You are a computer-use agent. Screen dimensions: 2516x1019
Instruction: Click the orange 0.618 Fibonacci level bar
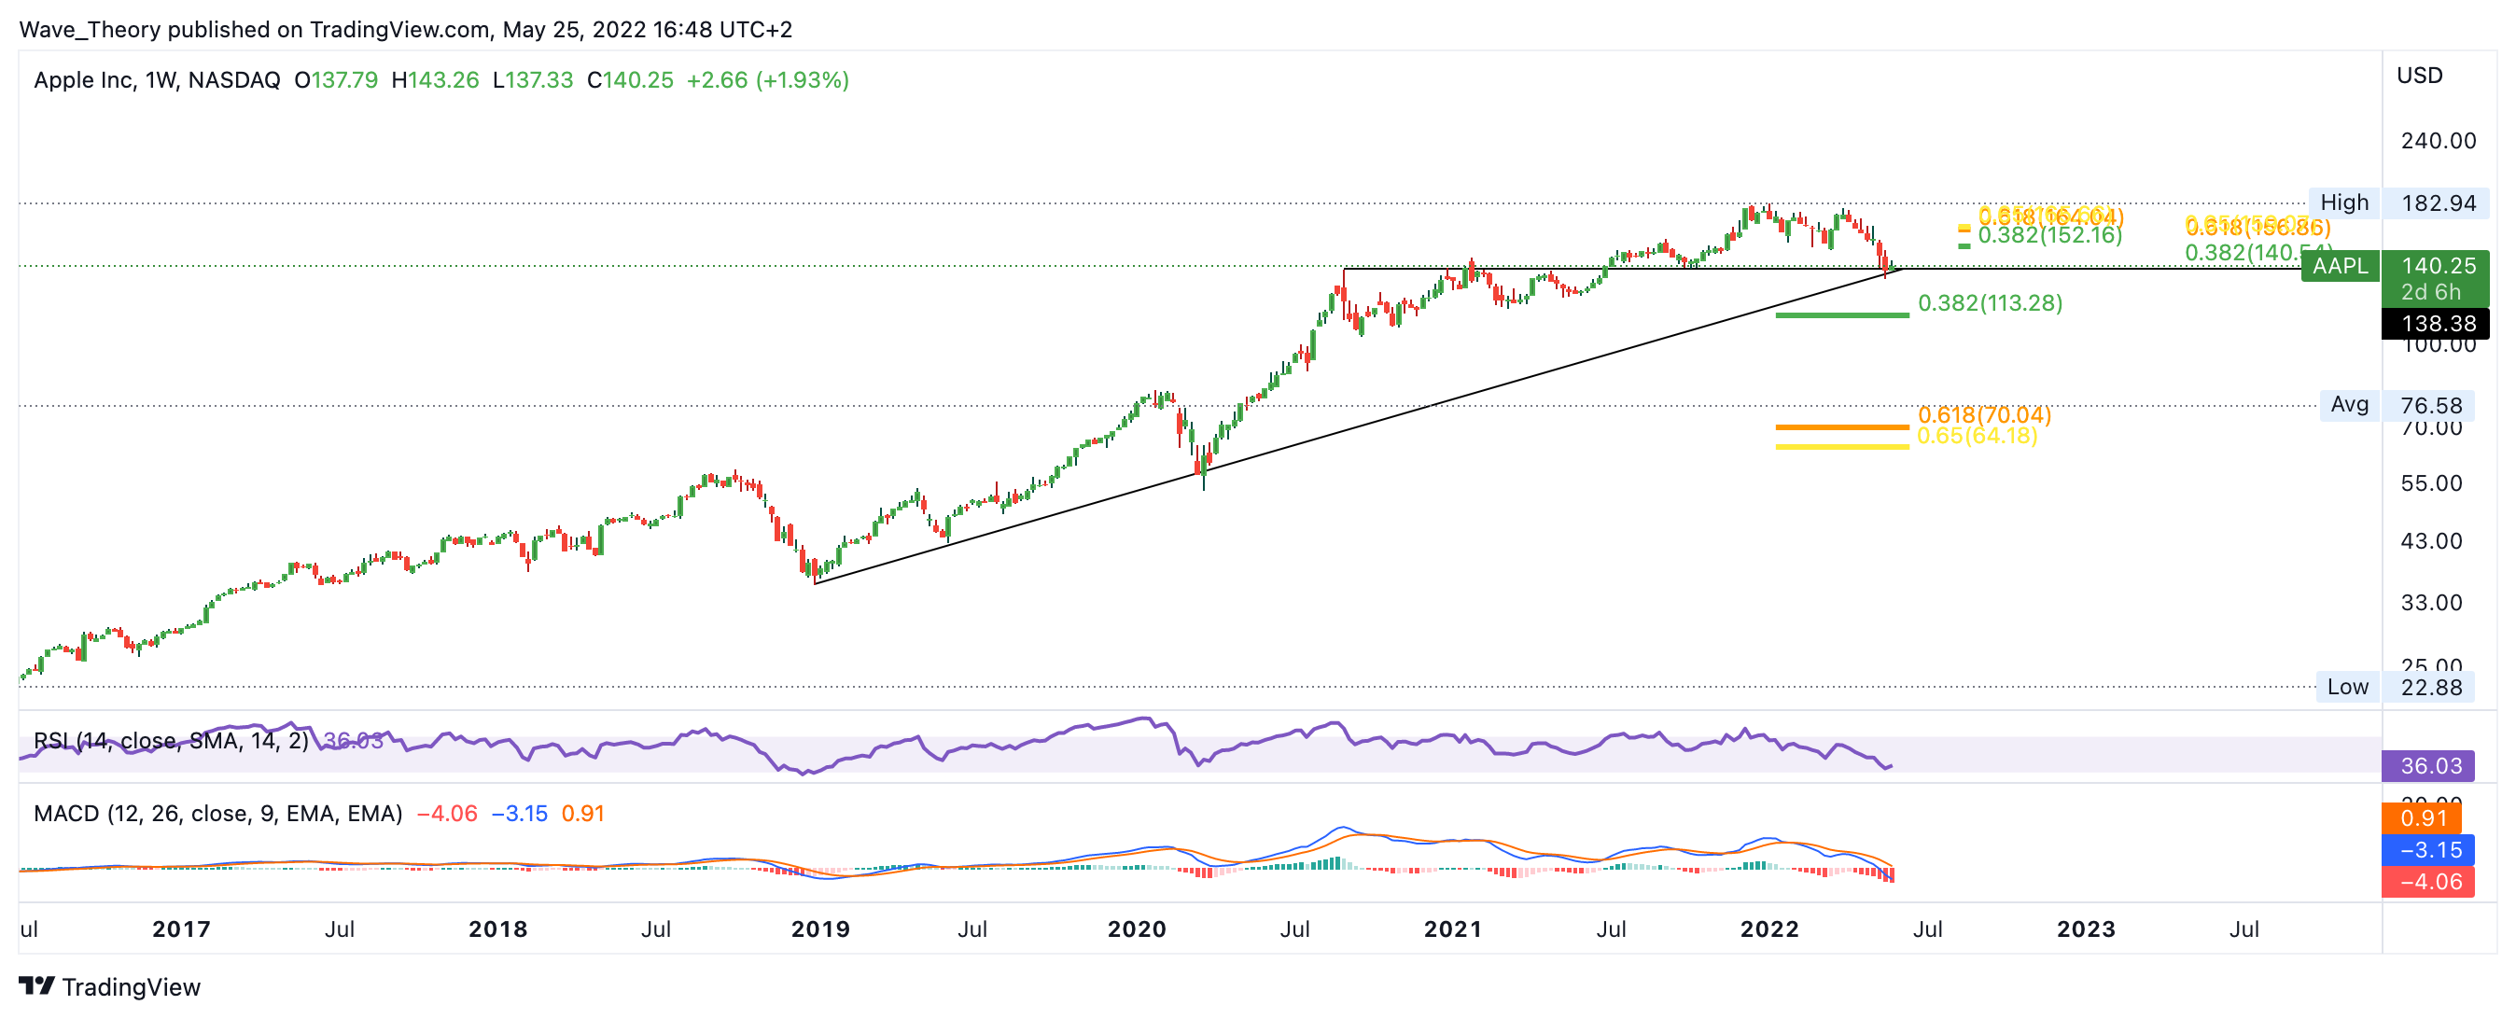(1841, 427)
